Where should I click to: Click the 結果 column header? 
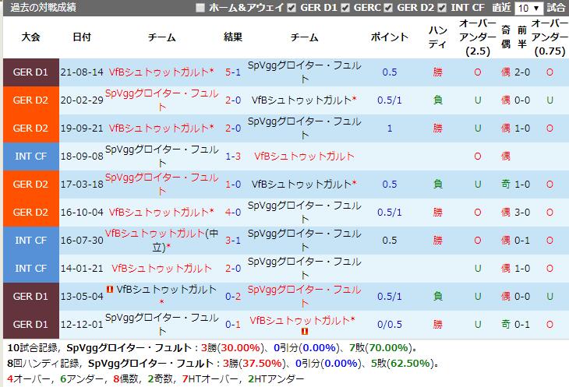point(233,37)
